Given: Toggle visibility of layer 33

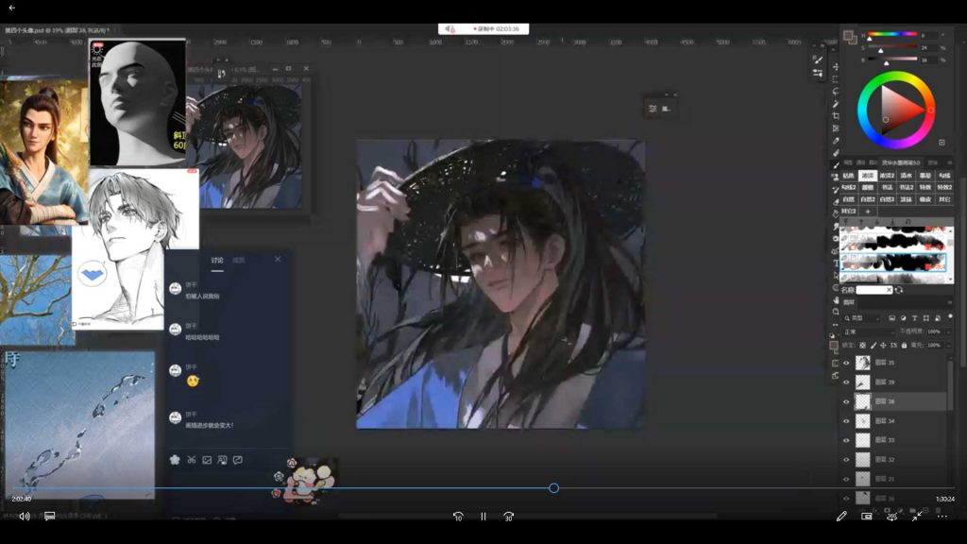Looking at the screenshot, I should point(846,440).
